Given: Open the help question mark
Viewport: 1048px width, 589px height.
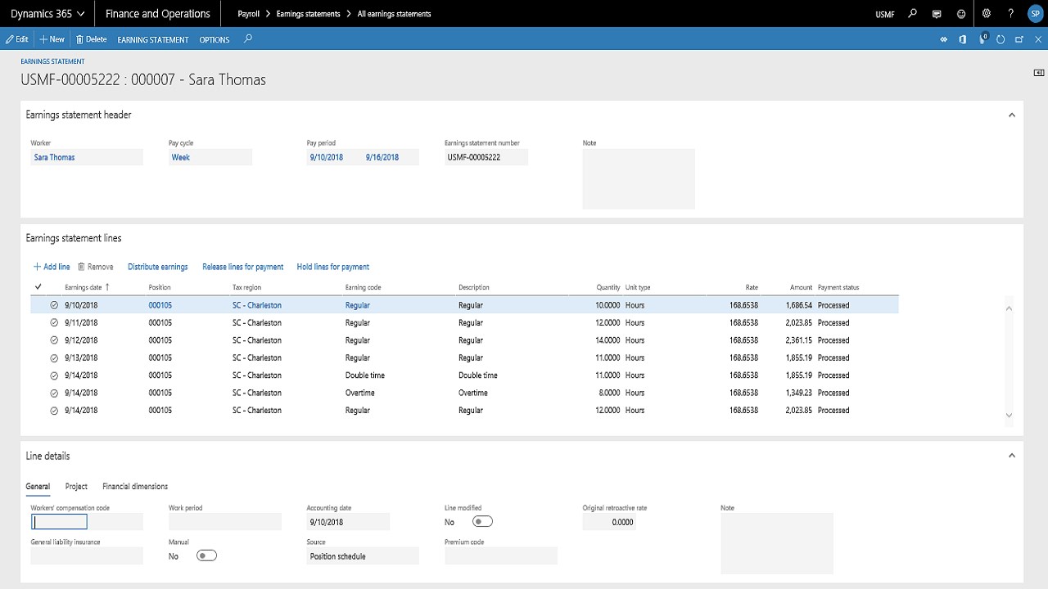Looking at the screenshot, I should [x=1011, y=14].
